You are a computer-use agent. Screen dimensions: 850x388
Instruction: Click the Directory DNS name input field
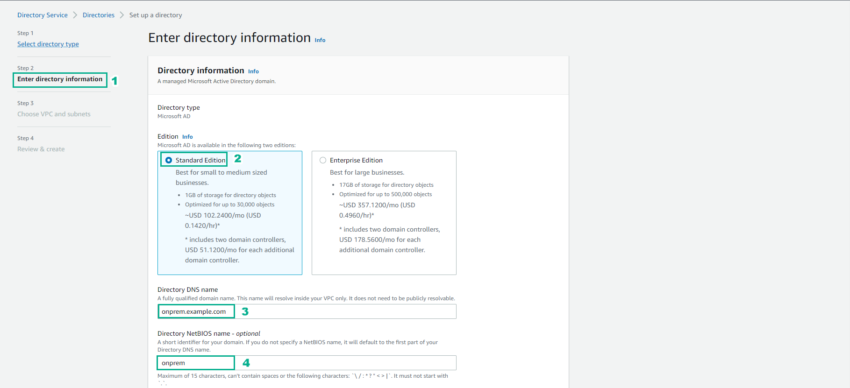[x=307, y=311]
